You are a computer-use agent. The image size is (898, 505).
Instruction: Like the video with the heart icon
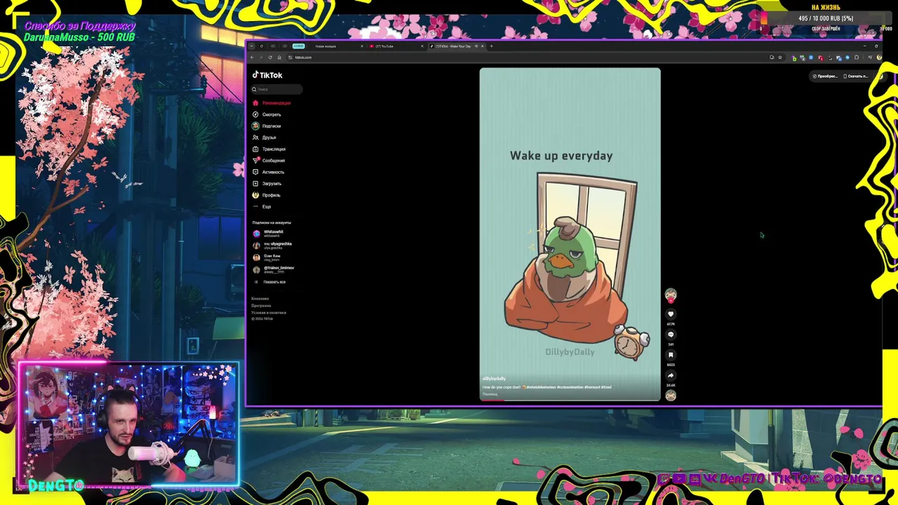tap(671, 314)
